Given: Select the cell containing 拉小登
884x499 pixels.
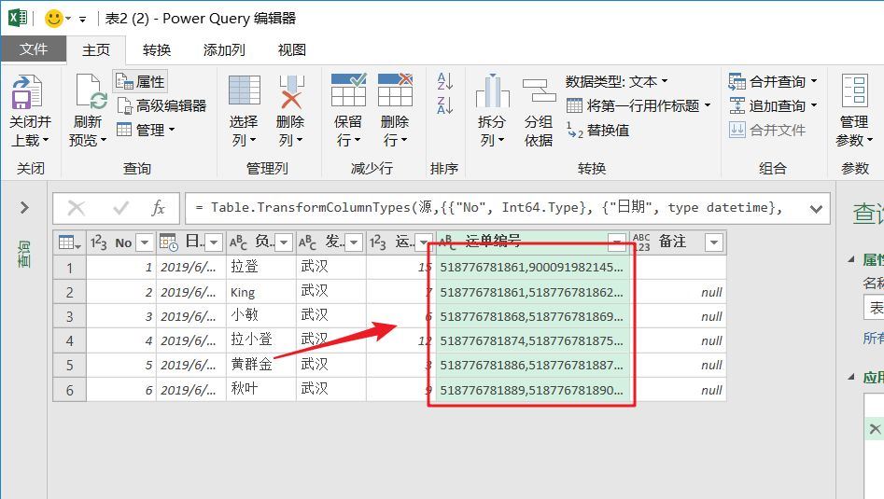Looking at the screenshot, I should click(261, 340).
